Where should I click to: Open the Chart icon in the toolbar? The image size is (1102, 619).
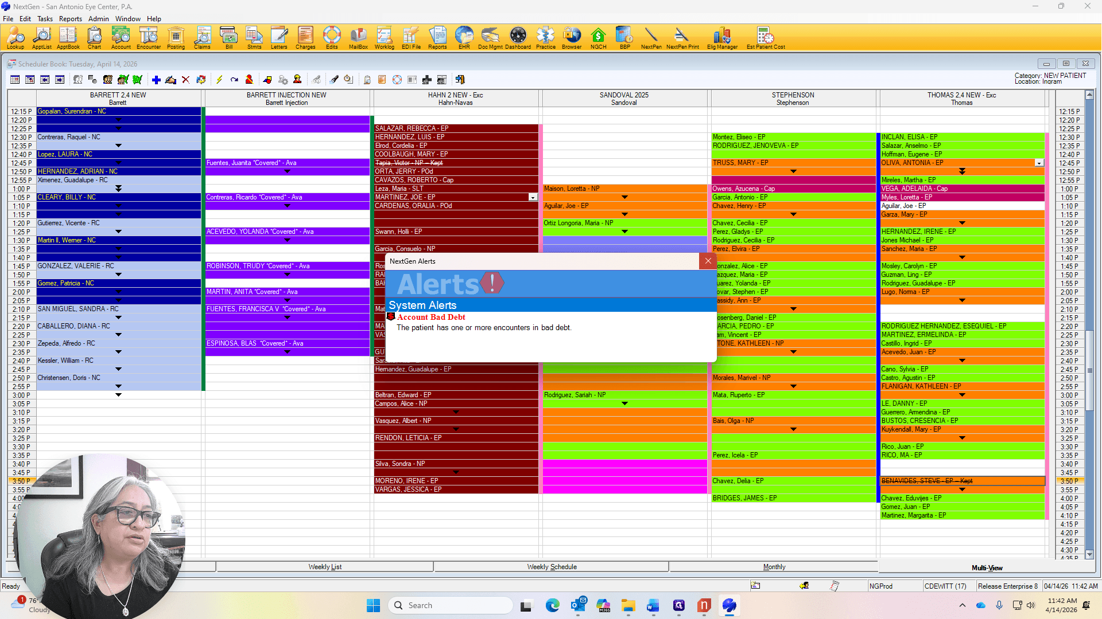point(94,38)
